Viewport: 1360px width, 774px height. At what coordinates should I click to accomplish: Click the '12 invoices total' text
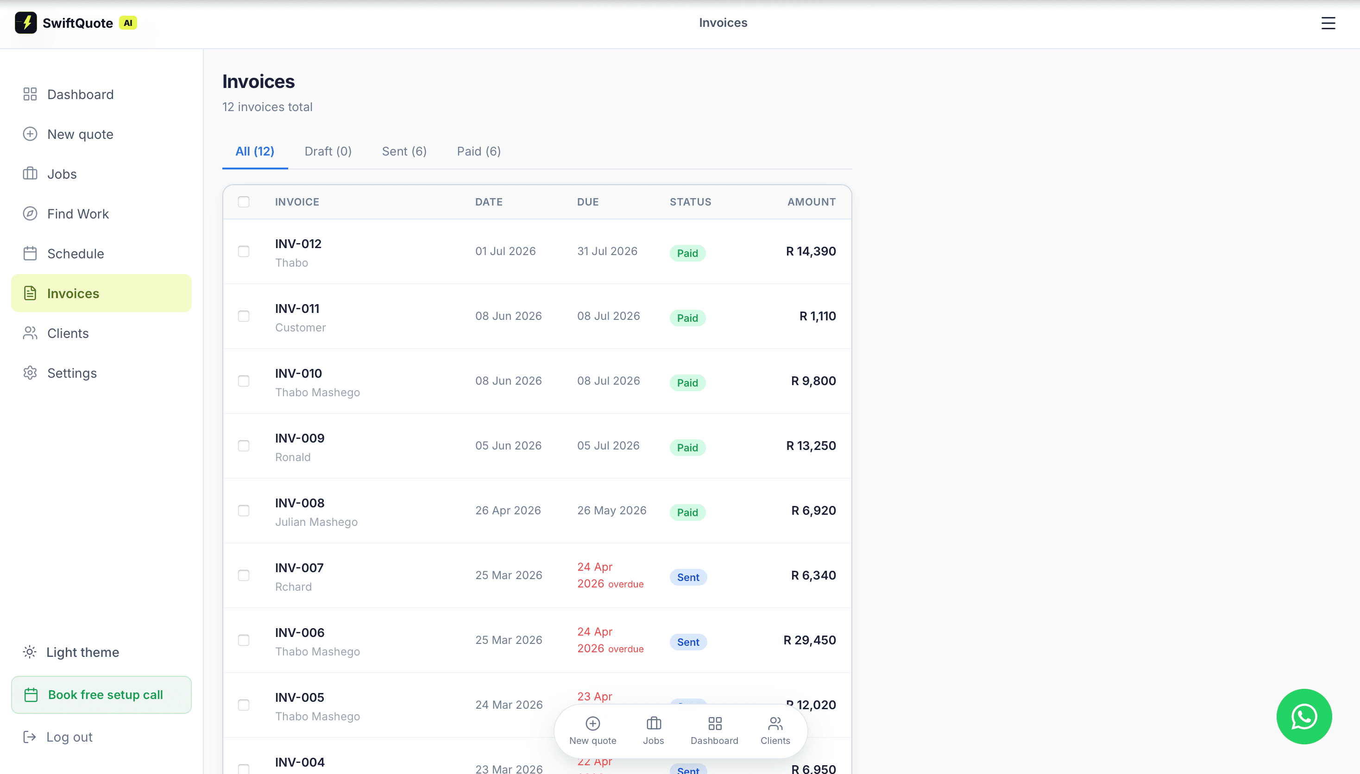click(x=267, y=107)
